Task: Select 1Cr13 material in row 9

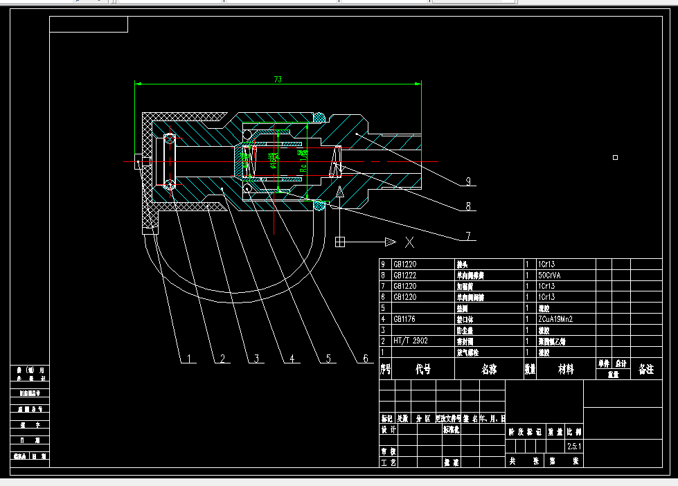Action: 546,264
